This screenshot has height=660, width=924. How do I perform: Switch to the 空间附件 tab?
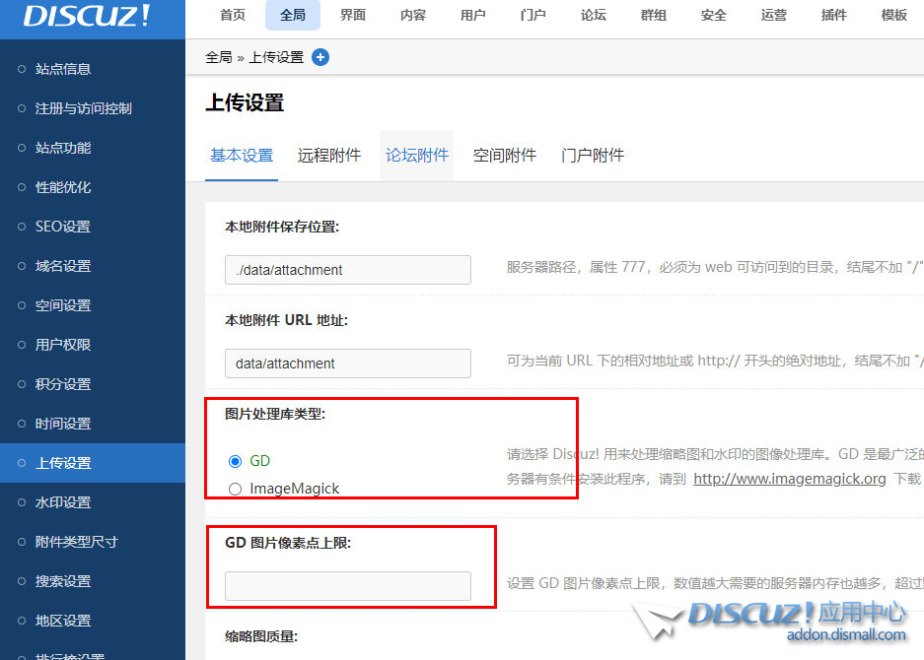pos(505,156)
